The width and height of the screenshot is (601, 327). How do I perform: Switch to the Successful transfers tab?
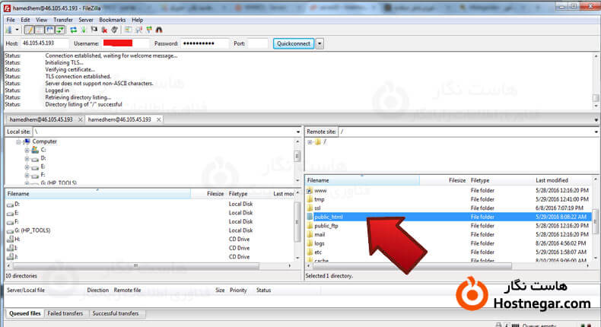coord(116,313)
